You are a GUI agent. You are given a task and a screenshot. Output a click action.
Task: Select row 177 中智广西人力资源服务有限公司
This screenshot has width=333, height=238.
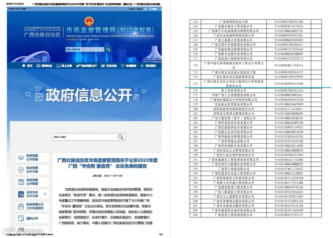(255, 95)
